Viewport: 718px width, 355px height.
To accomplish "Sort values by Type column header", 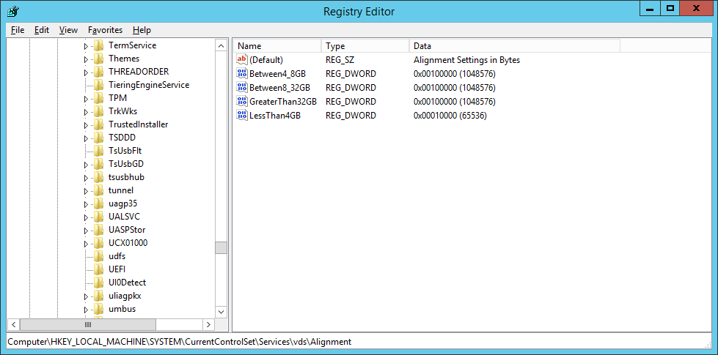I will [x=365, y=46].
